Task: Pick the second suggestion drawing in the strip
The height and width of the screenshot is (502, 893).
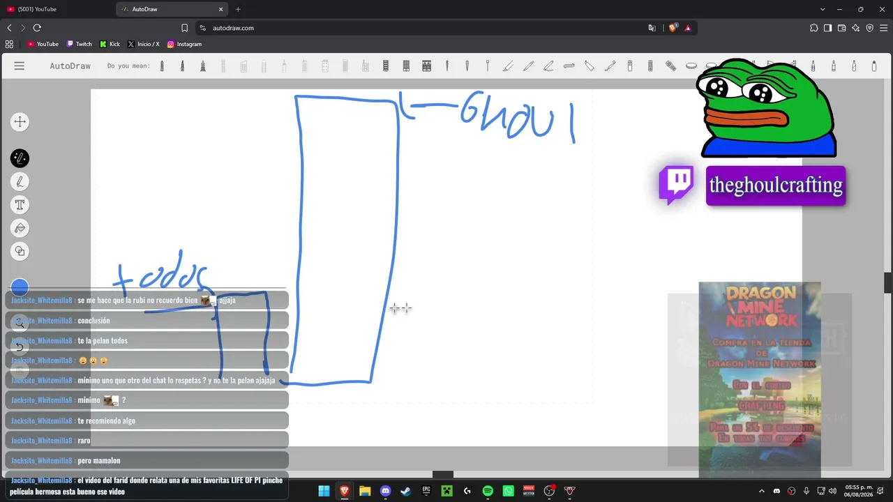Action: [x=182, y=66]
